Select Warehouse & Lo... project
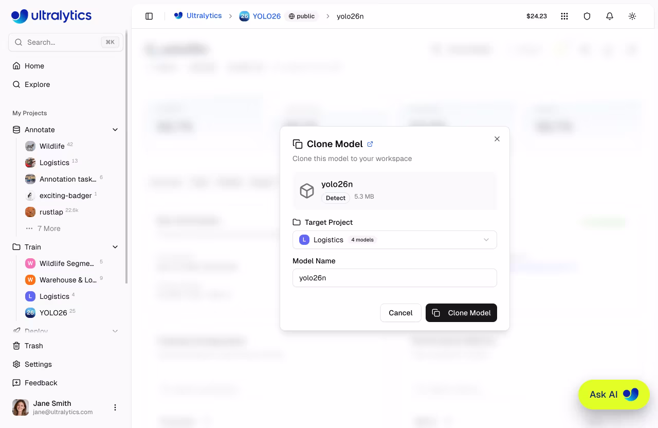Image resolution: width=658 pixels, height=428 pixels. (x=68, y=280)
